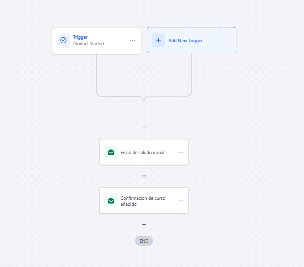
Task: Add a step above Envio de saludo inicial
Action: tap(144, 127)
